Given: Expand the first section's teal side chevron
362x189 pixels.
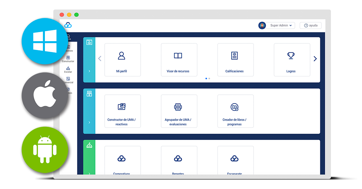Looking at the screenshot, I should pos(89,71).
